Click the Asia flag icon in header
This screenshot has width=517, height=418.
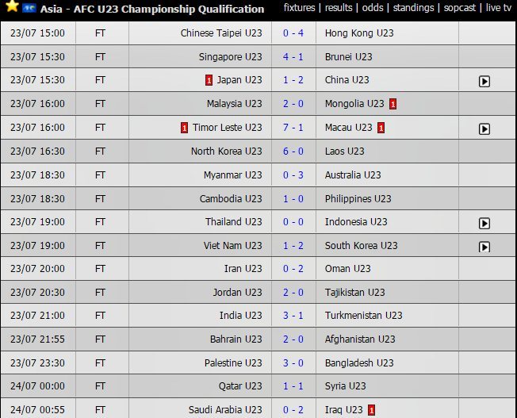click(x=30, y=8)
